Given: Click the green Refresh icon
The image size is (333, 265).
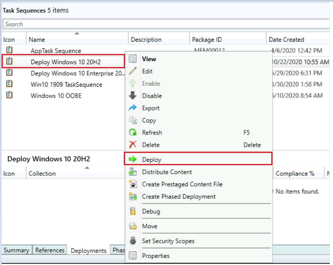Looking at the screenshot, I should [133, 132].
